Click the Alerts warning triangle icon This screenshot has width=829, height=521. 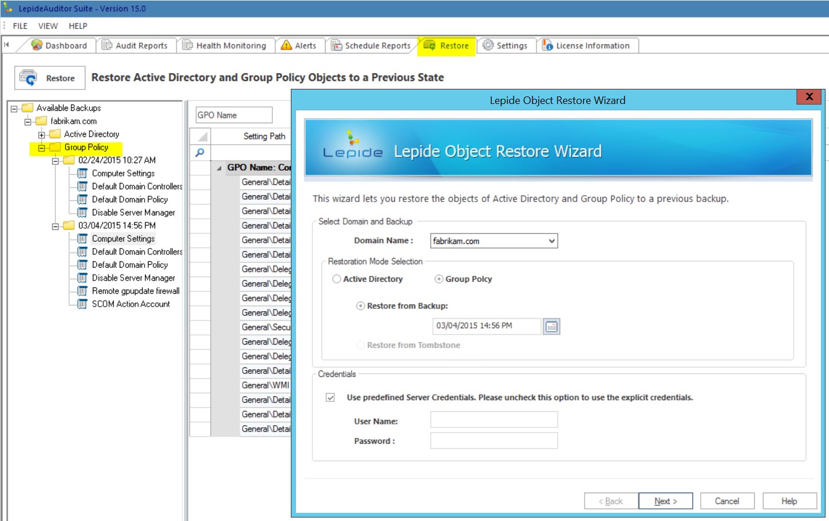click(286, 45)
